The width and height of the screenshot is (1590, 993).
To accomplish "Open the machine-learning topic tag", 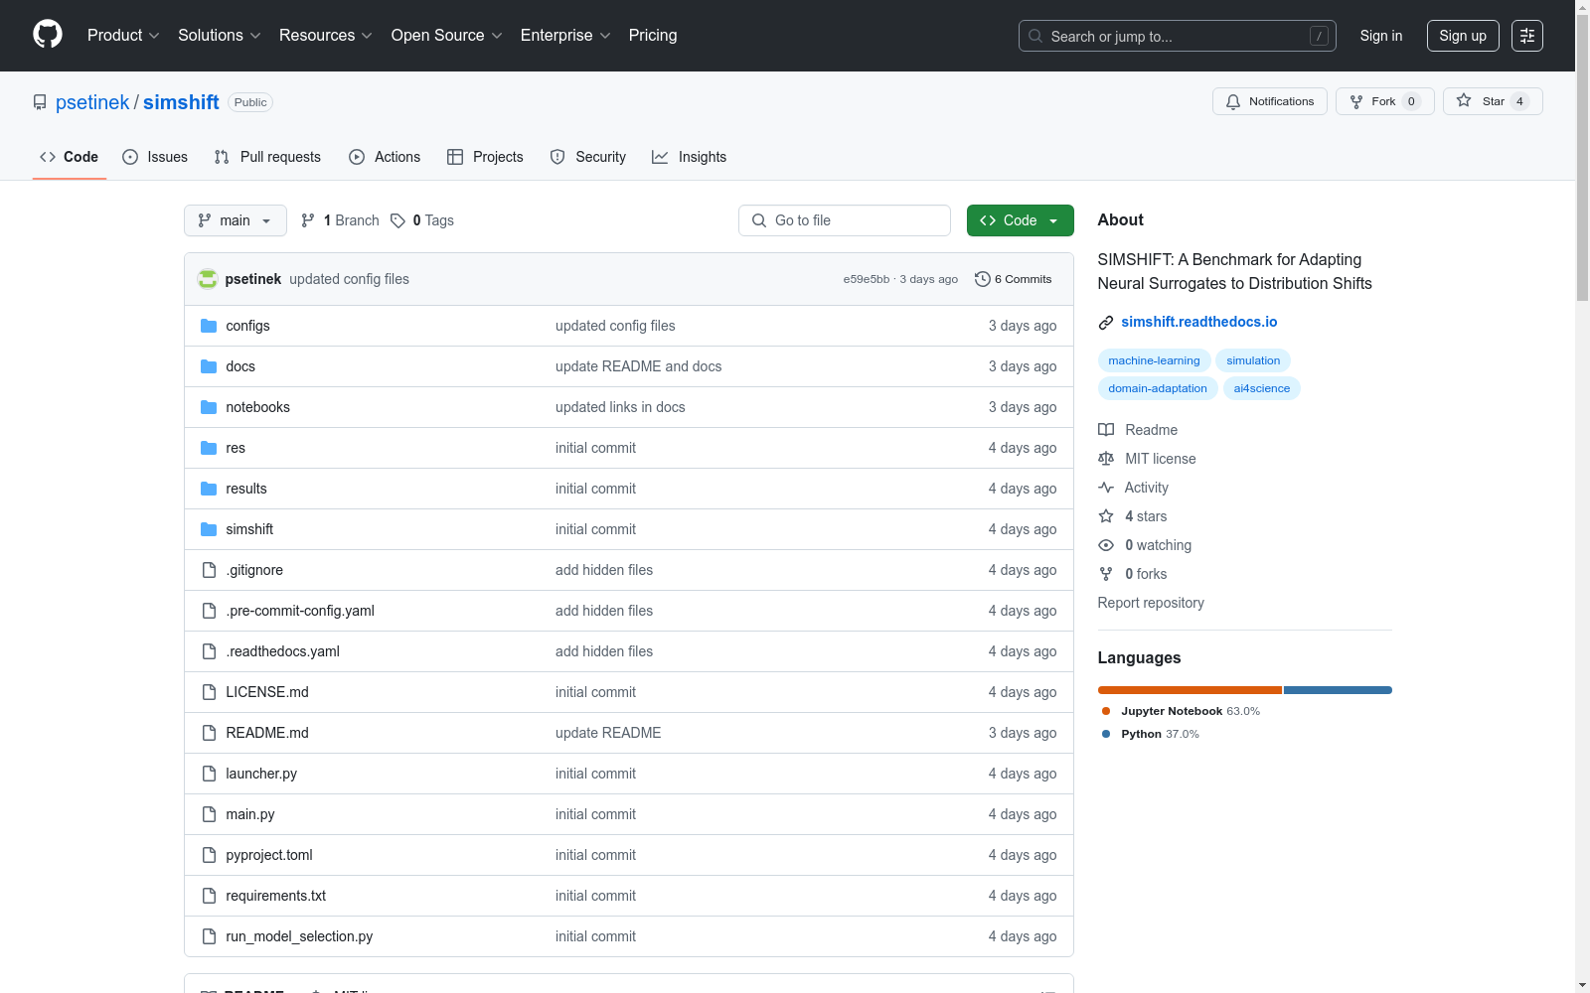I will (1154, 360).
